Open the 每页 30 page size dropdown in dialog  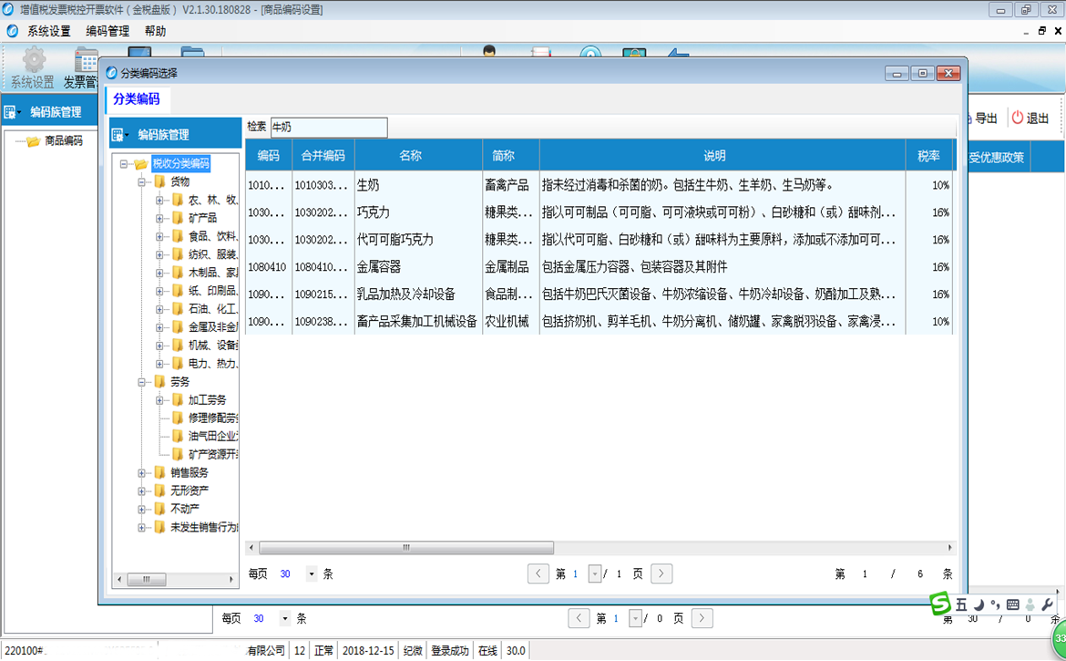click(312, 574)
